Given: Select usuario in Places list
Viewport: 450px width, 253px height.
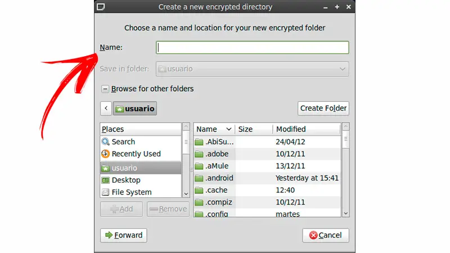Looking at the screenshot, I should (x=141, y=168).
